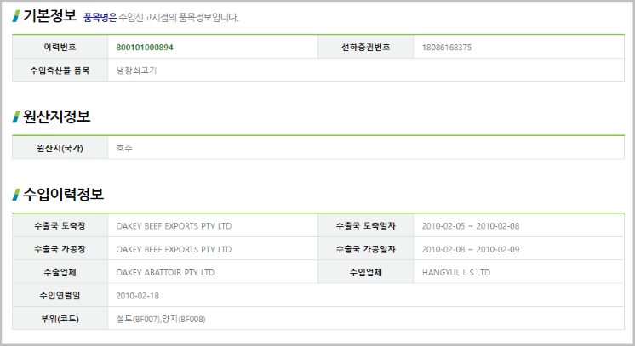This screenshot has height=346, width=635.
Task: Click the slash icon beside 원산지정보 heading
Action: [x=16, y=117]
